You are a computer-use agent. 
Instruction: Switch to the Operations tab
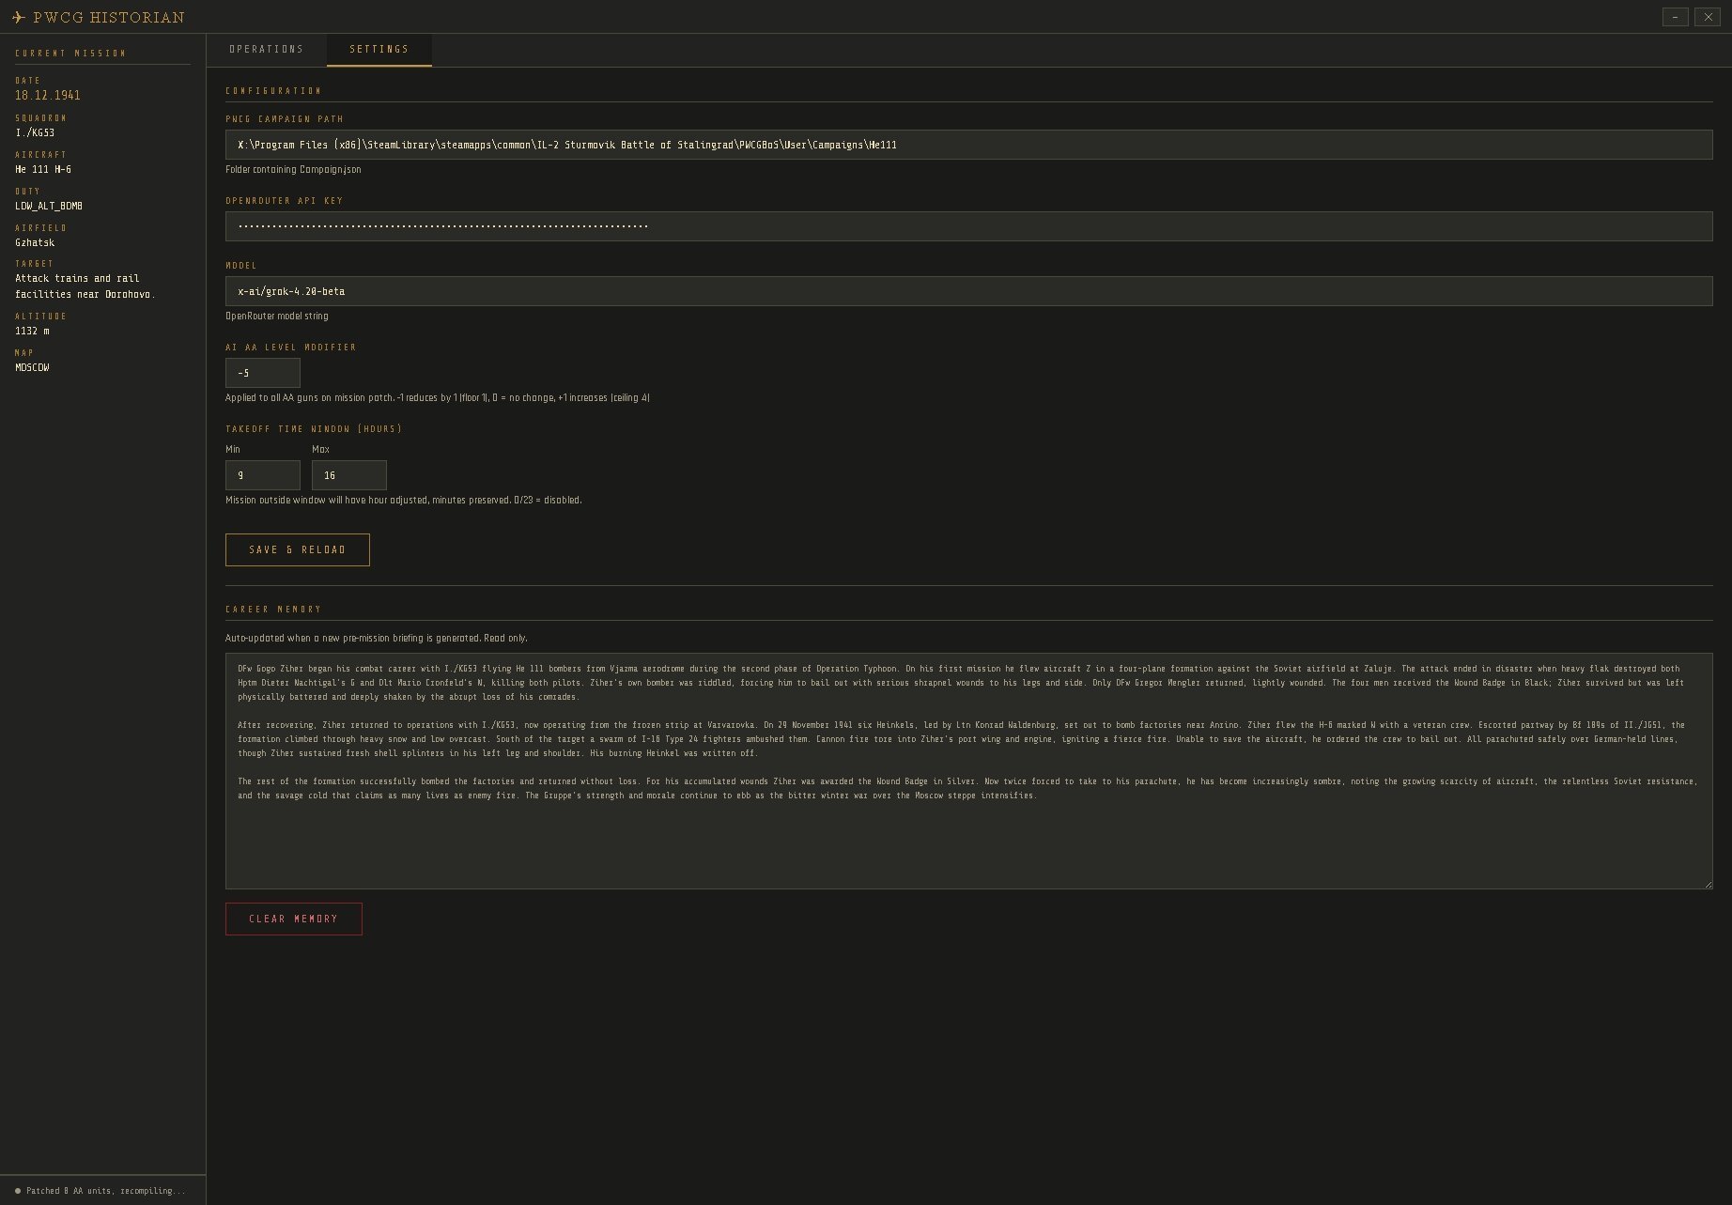tap(266, 49)
